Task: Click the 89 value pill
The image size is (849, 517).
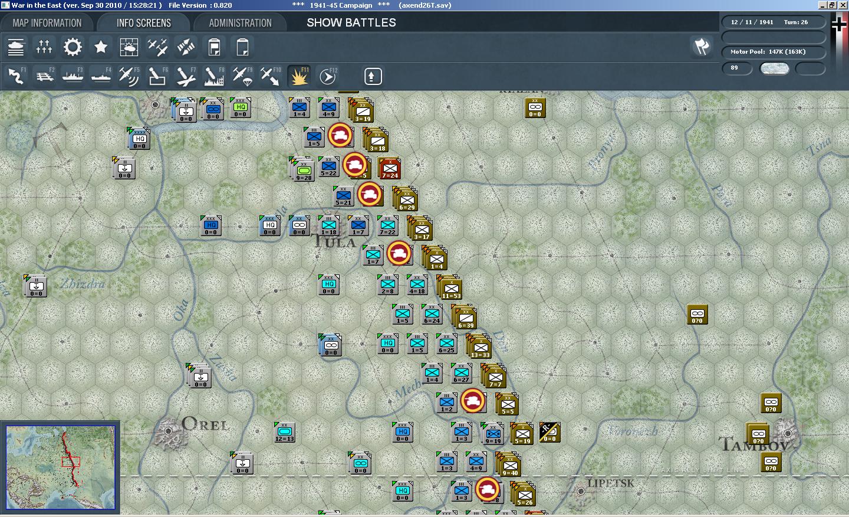Action: click(738, 68)
